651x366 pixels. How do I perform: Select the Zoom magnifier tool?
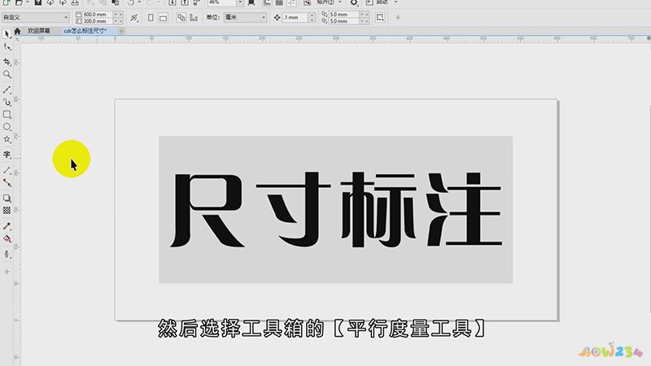pyautogui.click(x=7, y=74)
